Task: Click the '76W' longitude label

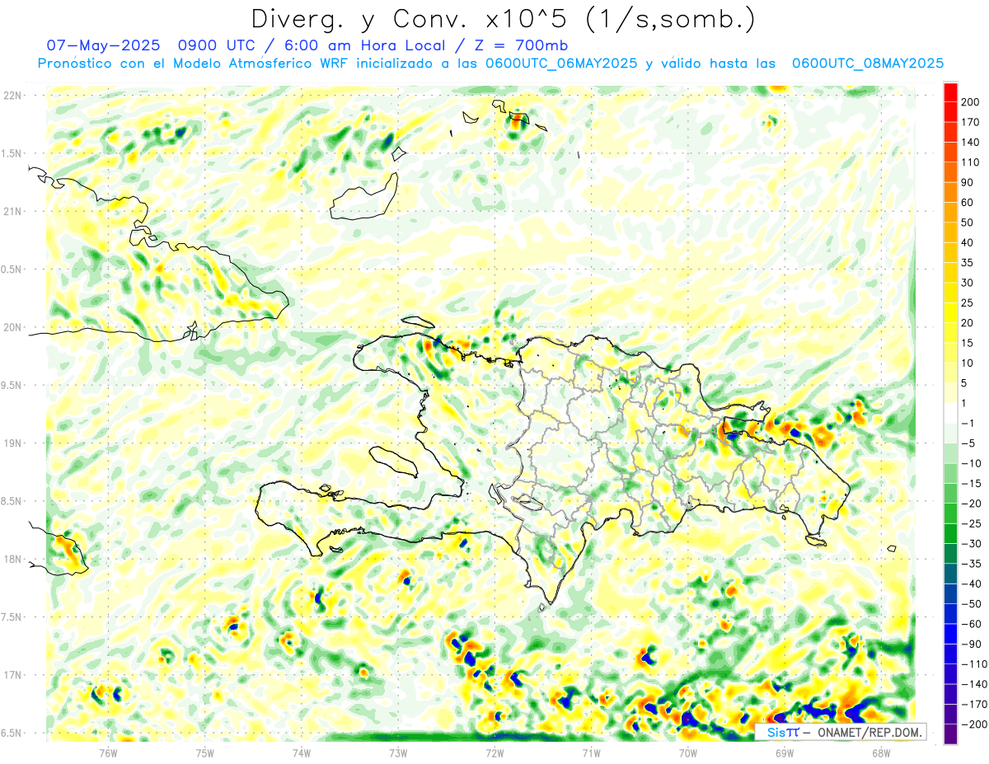Action: click(109, 752)
